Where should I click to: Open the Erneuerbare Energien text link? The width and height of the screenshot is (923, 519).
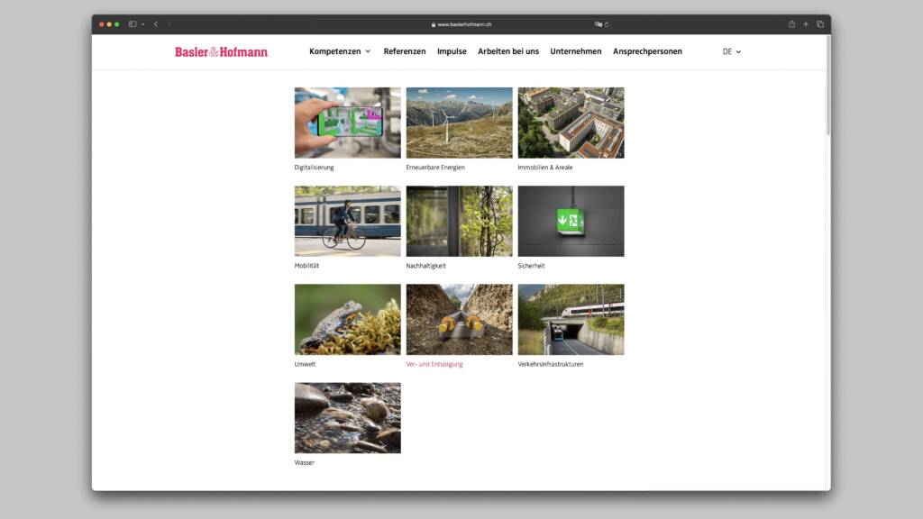coord(435,168)
